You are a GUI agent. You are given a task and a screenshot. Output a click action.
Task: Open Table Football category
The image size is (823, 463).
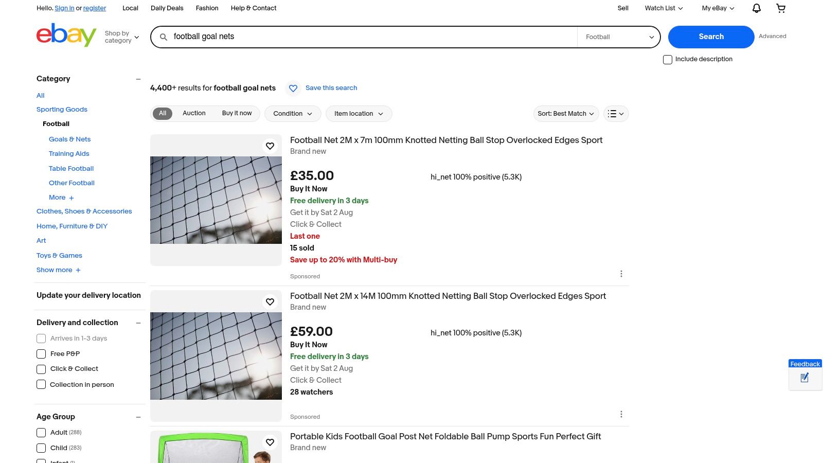[x=71, y=169]
